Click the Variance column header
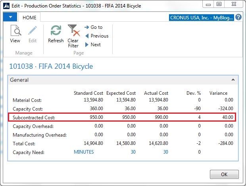246x186 pixels. 218,93
